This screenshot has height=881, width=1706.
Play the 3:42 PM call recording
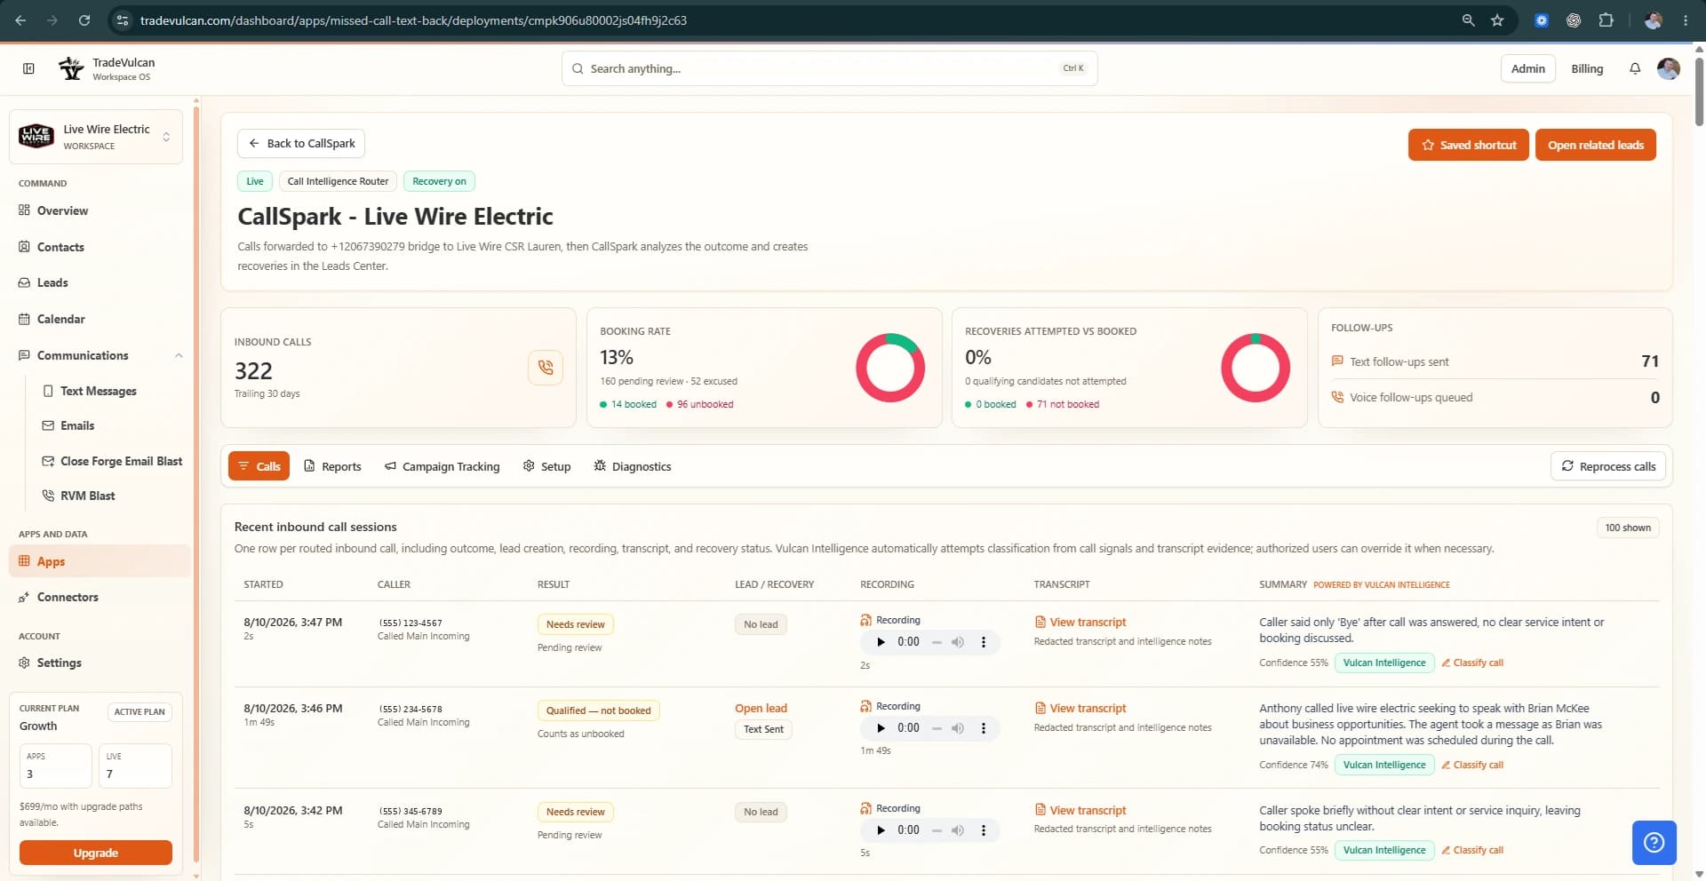[881, 830]
